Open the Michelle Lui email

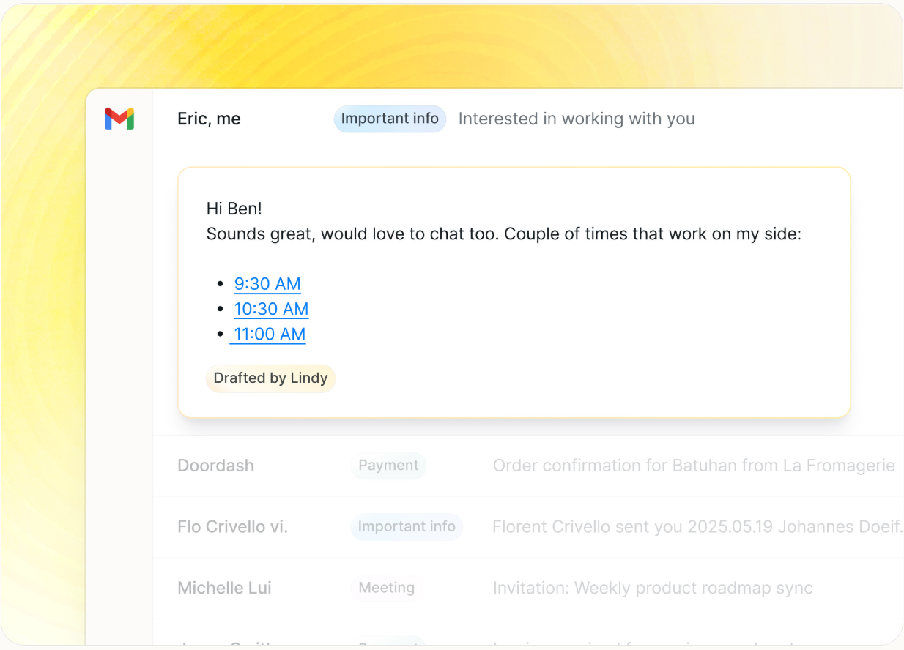(225, 588)
